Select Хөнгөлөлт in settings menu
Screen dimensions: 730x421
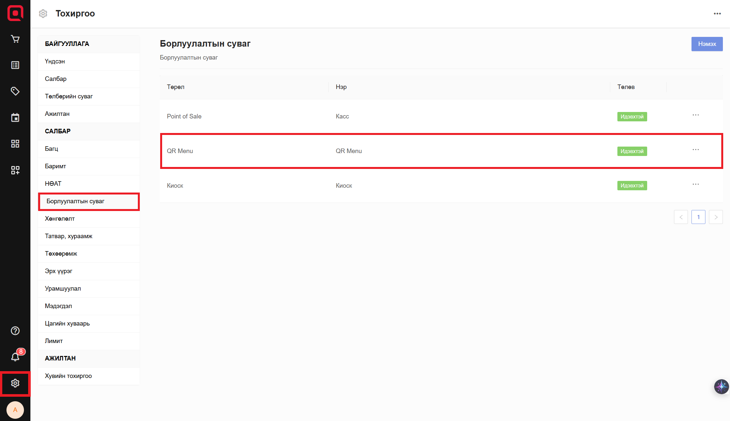[x=60, y=219]
